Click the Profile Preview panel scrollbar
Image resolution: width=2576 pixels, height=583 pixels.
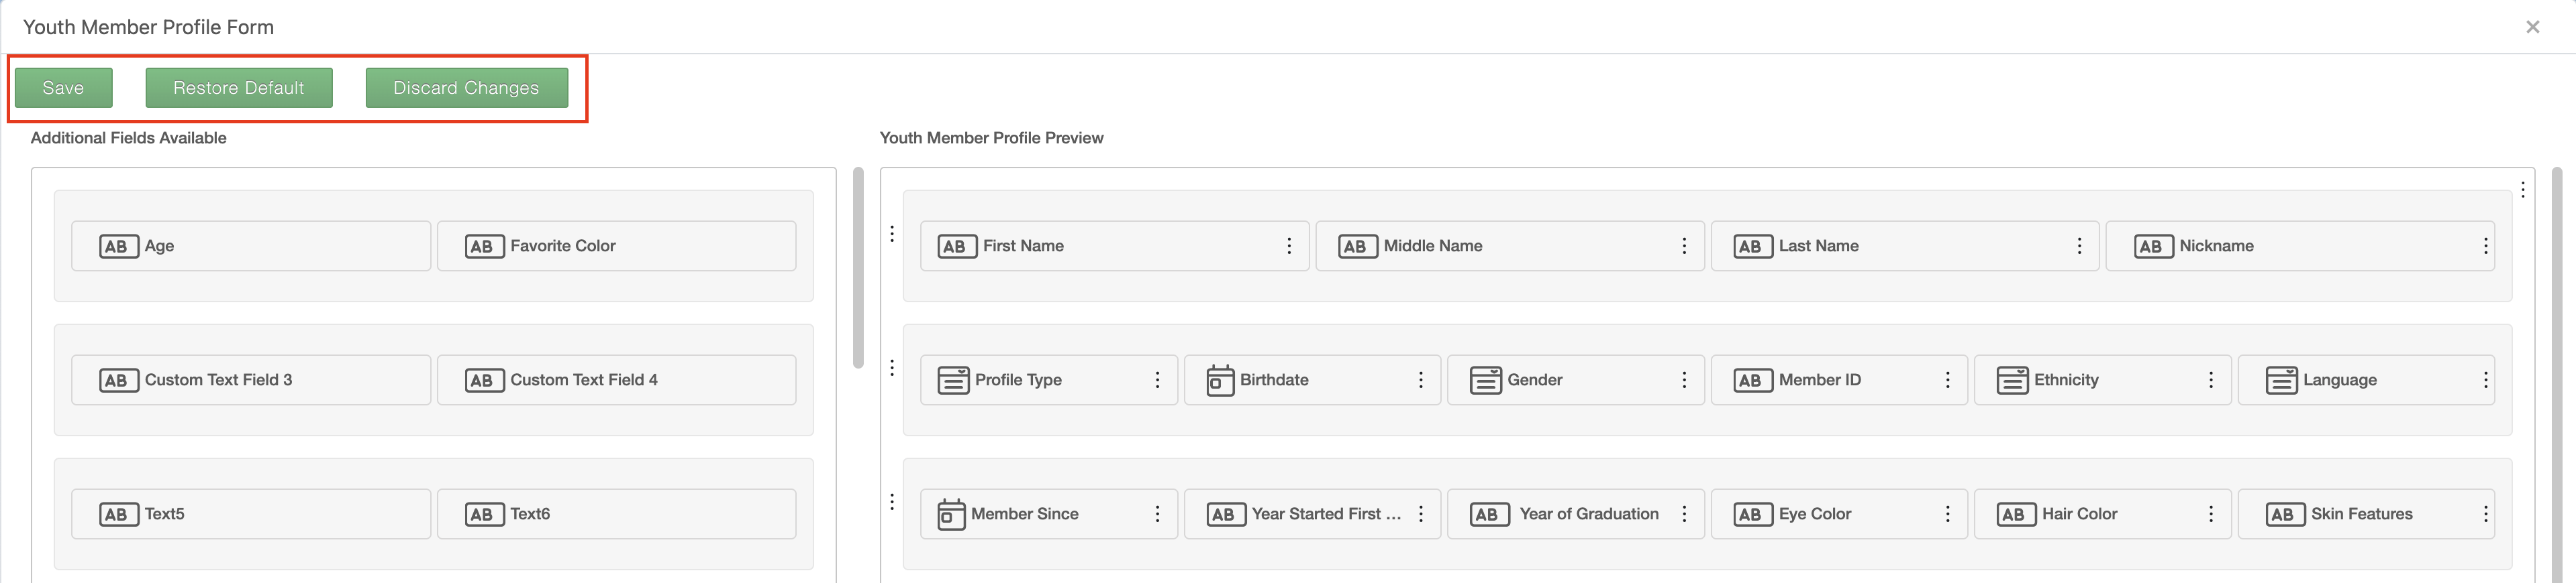[x=2557, y=375]
